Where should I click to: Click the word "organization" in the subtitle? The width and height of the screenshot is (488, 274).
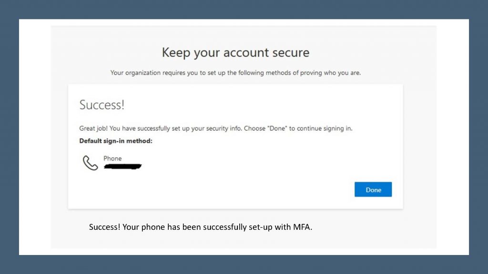point(143,73)
